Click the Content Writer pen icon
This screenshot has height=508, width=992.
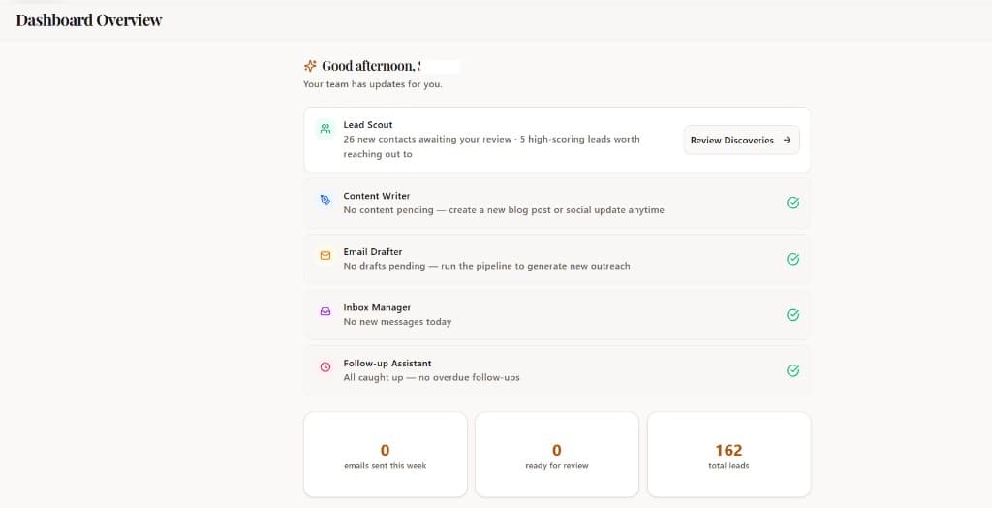click(325, 200)
